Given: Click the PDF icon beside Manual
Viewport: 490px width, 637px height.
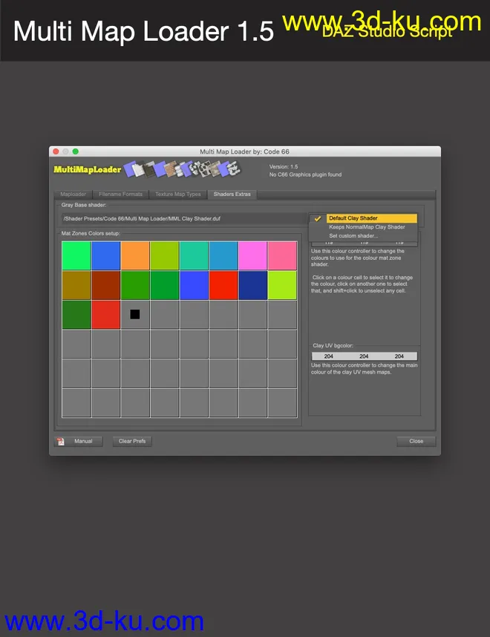Looking at the screenshot, I should point(60,441).
